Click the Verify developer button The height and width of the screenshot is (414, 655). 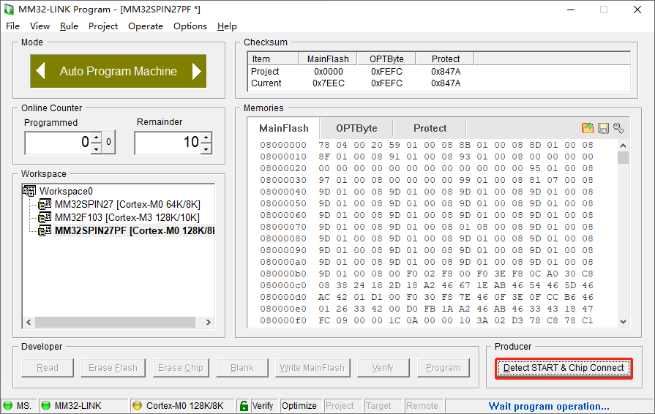(x=383, y=368)
